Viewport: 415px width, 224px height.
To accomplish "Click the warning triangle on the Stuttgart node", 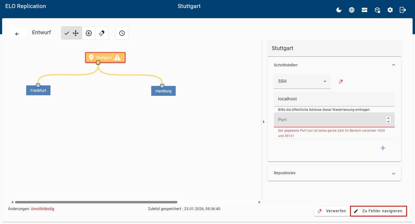I will tap(117, 57).
